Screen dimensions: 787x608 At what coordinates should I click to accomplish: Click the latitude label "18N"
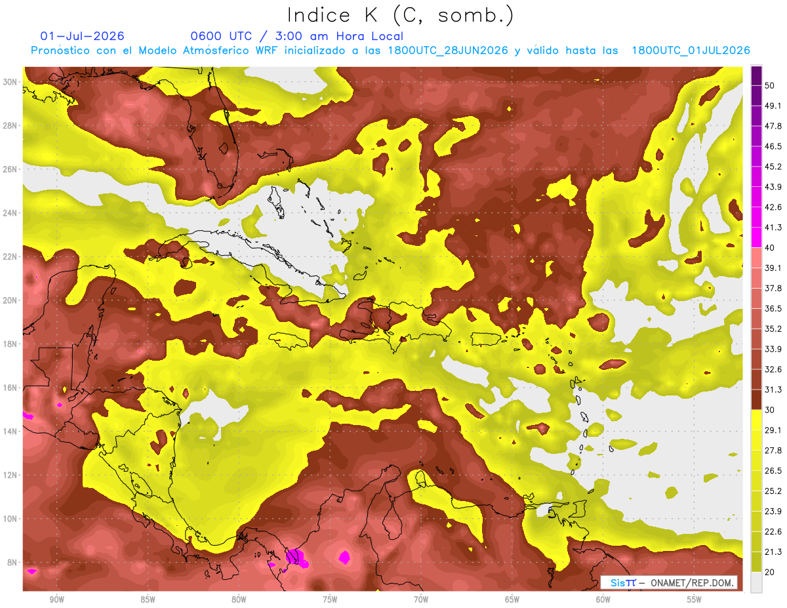pos(11,344)
